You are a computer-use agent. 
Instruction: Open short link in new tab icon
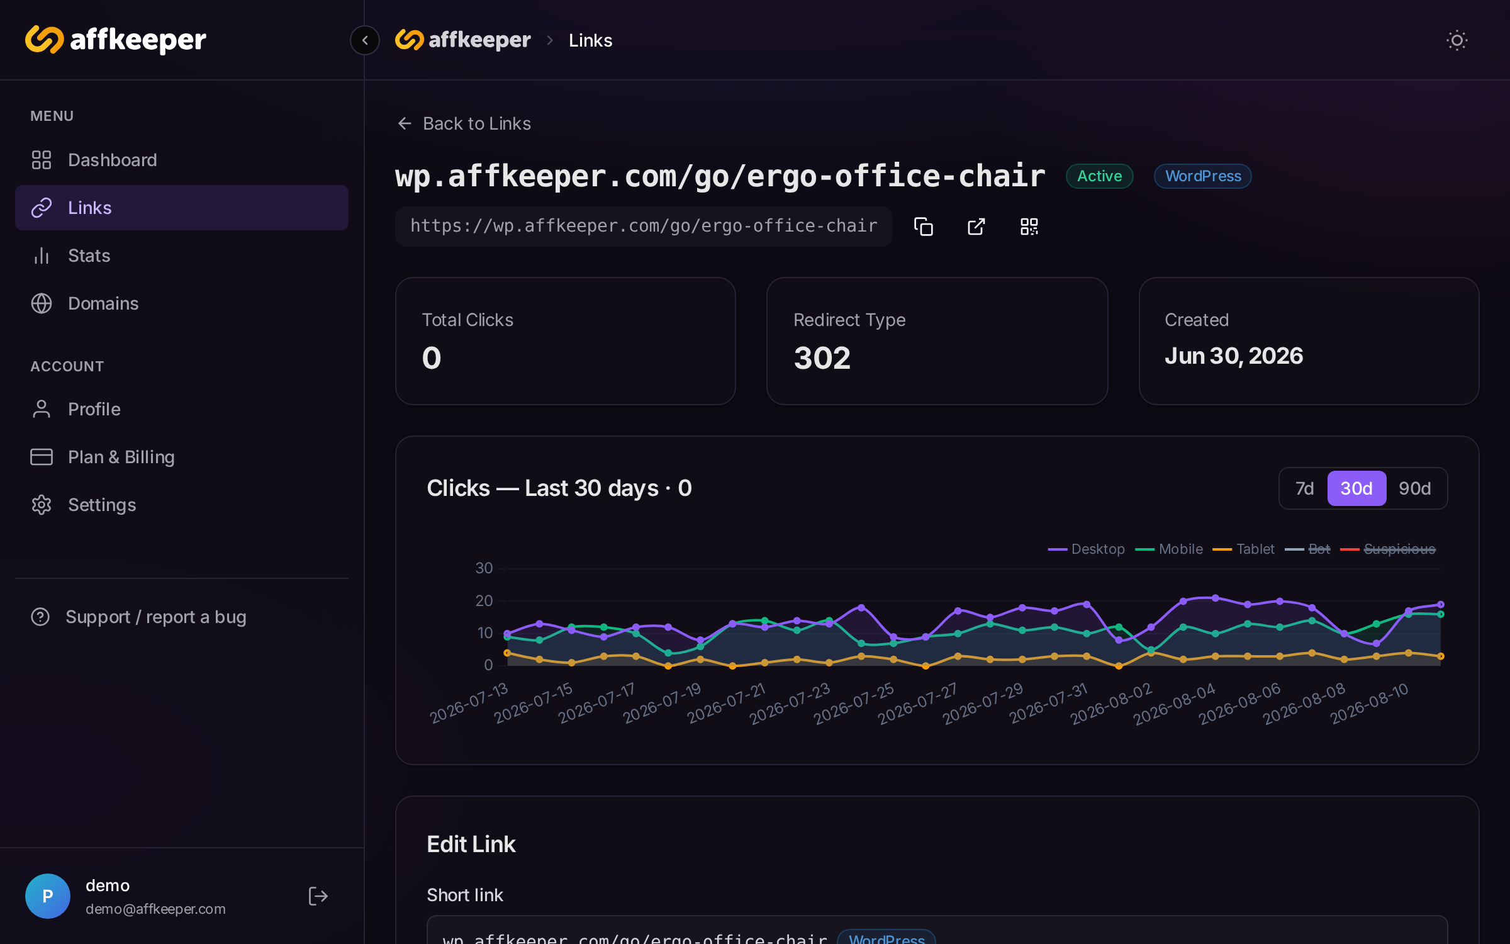[x=976, y=227]
